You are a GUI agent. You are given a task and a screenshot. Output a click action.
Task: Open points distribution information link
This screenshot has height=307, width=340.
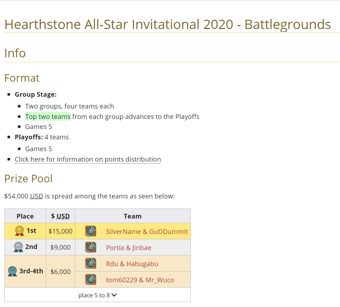[x=88, y=159]
